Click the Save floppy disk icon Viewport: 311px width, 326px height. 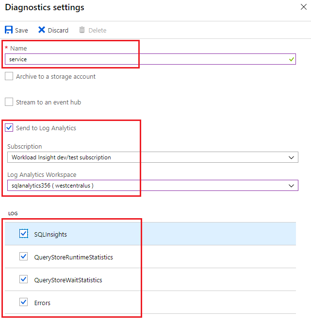click(9, 30)
